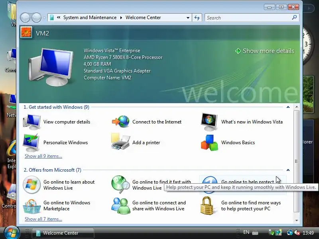Image resolution: width=319 pixels, height=239 pixels.
Task: Open View computer details icon
Action: 32,122
